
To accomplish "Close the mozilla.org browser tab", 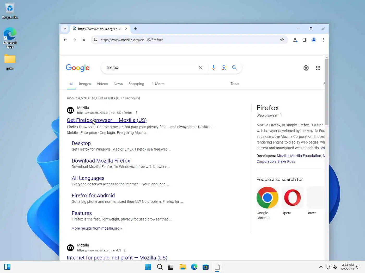I will pos(126,29).
